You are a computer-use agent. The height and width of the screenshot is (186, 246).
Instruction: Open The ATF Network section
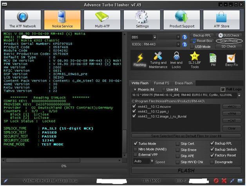[23, 20]
